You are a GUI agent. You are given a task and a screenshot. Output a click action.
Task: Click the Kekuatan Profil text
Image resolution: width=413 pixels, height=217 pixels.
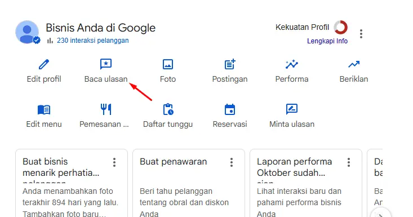[303, 27]
